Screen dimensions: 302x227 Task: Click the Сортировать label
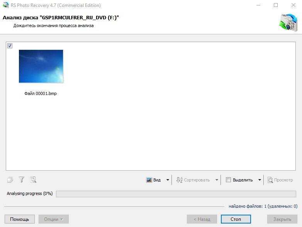point(197,180)
